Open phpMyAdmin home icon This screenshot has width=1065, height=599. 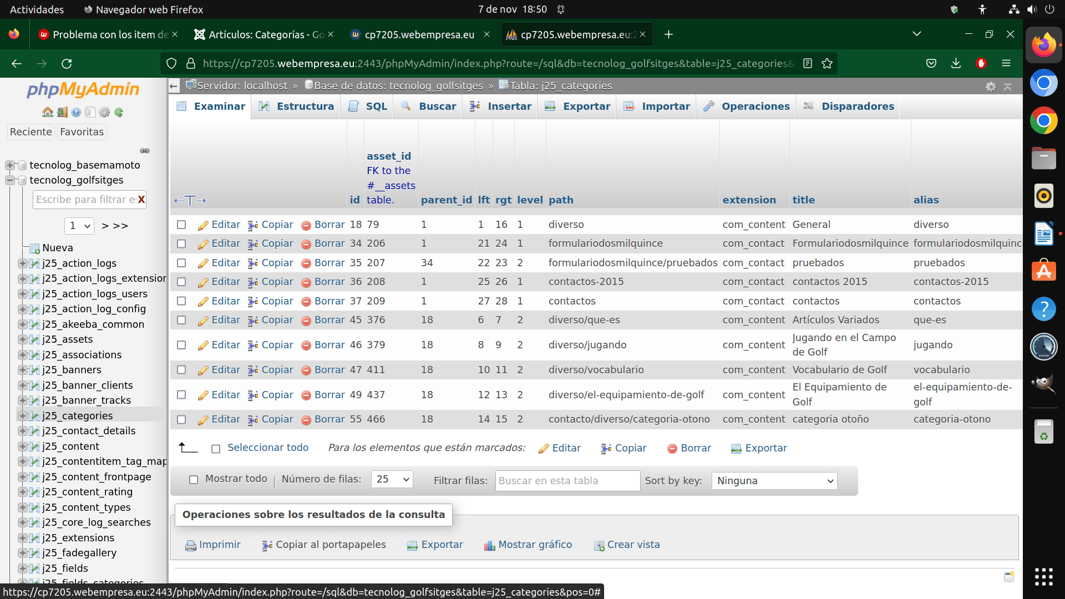48,112
